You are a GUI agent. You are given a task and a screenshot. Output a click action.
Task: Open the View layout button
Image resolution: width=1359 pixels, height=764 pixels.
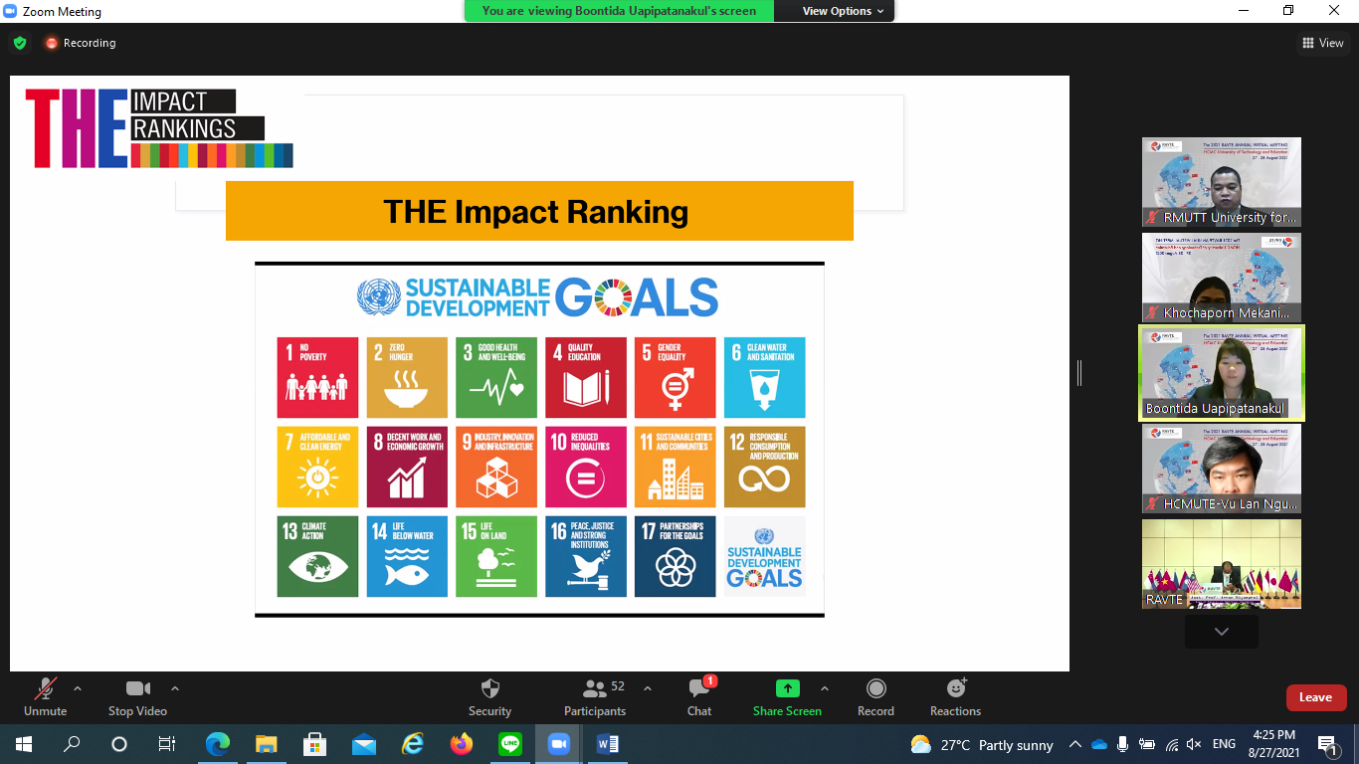(1323, 43)
